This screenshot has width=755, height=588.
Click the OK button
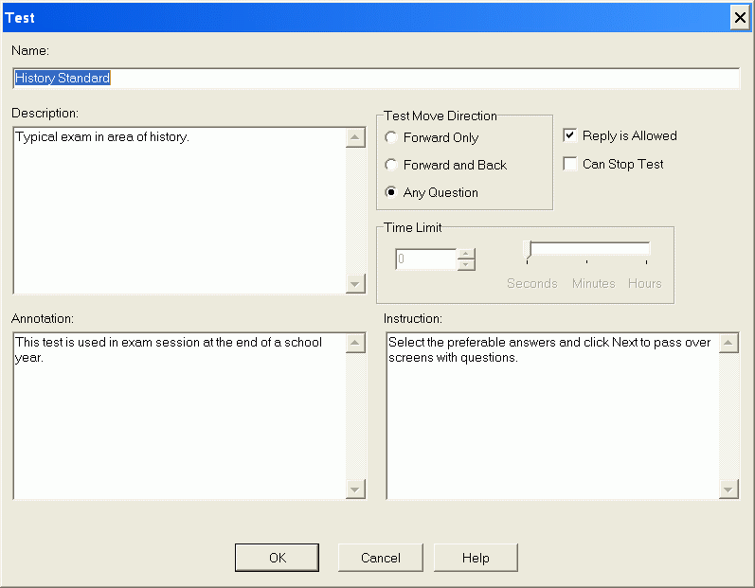(277, 558)
